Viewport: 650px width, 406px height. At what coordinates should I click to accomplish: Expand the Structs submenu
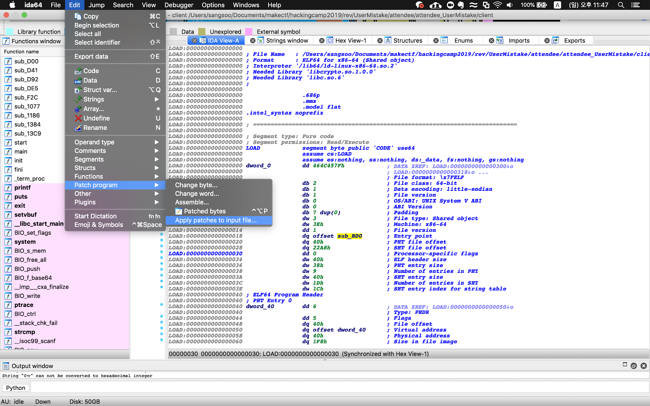point(115,168)
